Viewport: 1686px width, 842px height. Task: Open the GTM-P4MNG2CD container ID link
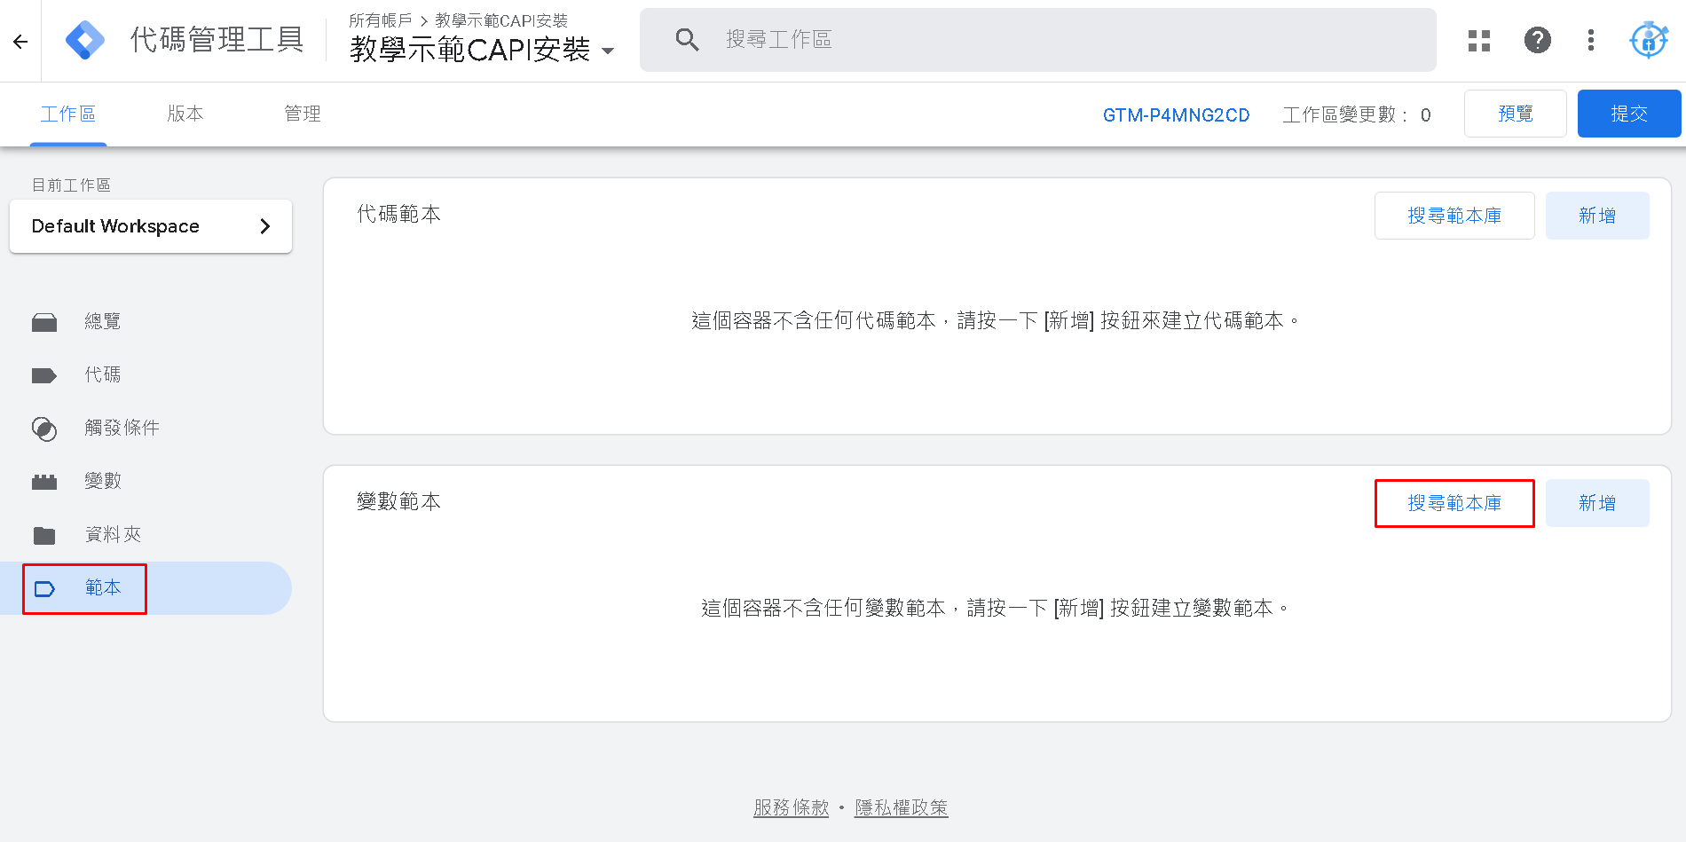[1176, 115]
